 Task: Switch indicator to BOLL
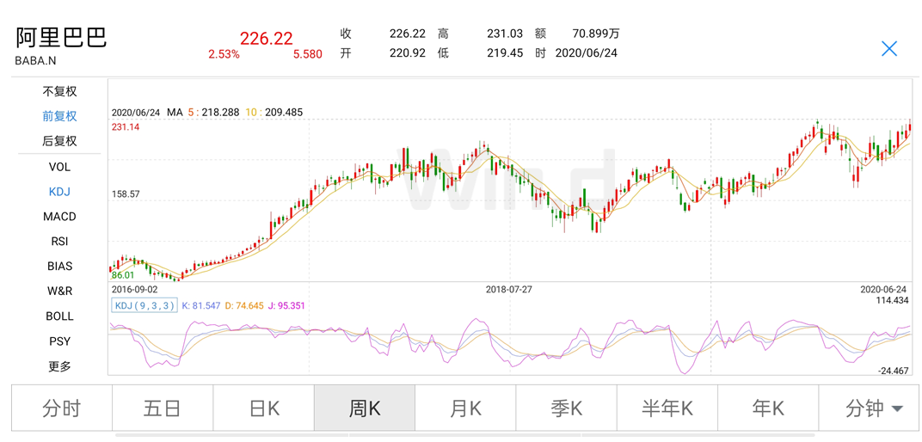59,316
